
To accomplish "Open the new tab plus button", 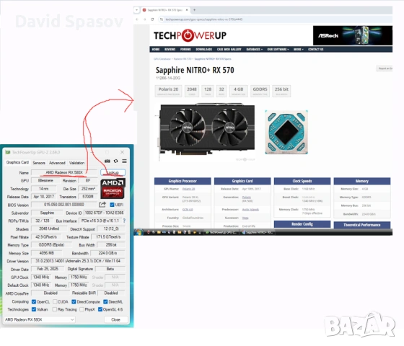I will point(195,10).
